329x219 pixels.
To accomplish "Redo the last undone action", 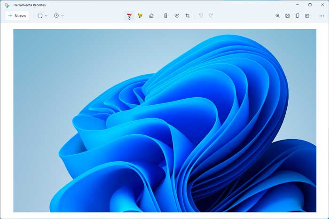I will [211, 16].
